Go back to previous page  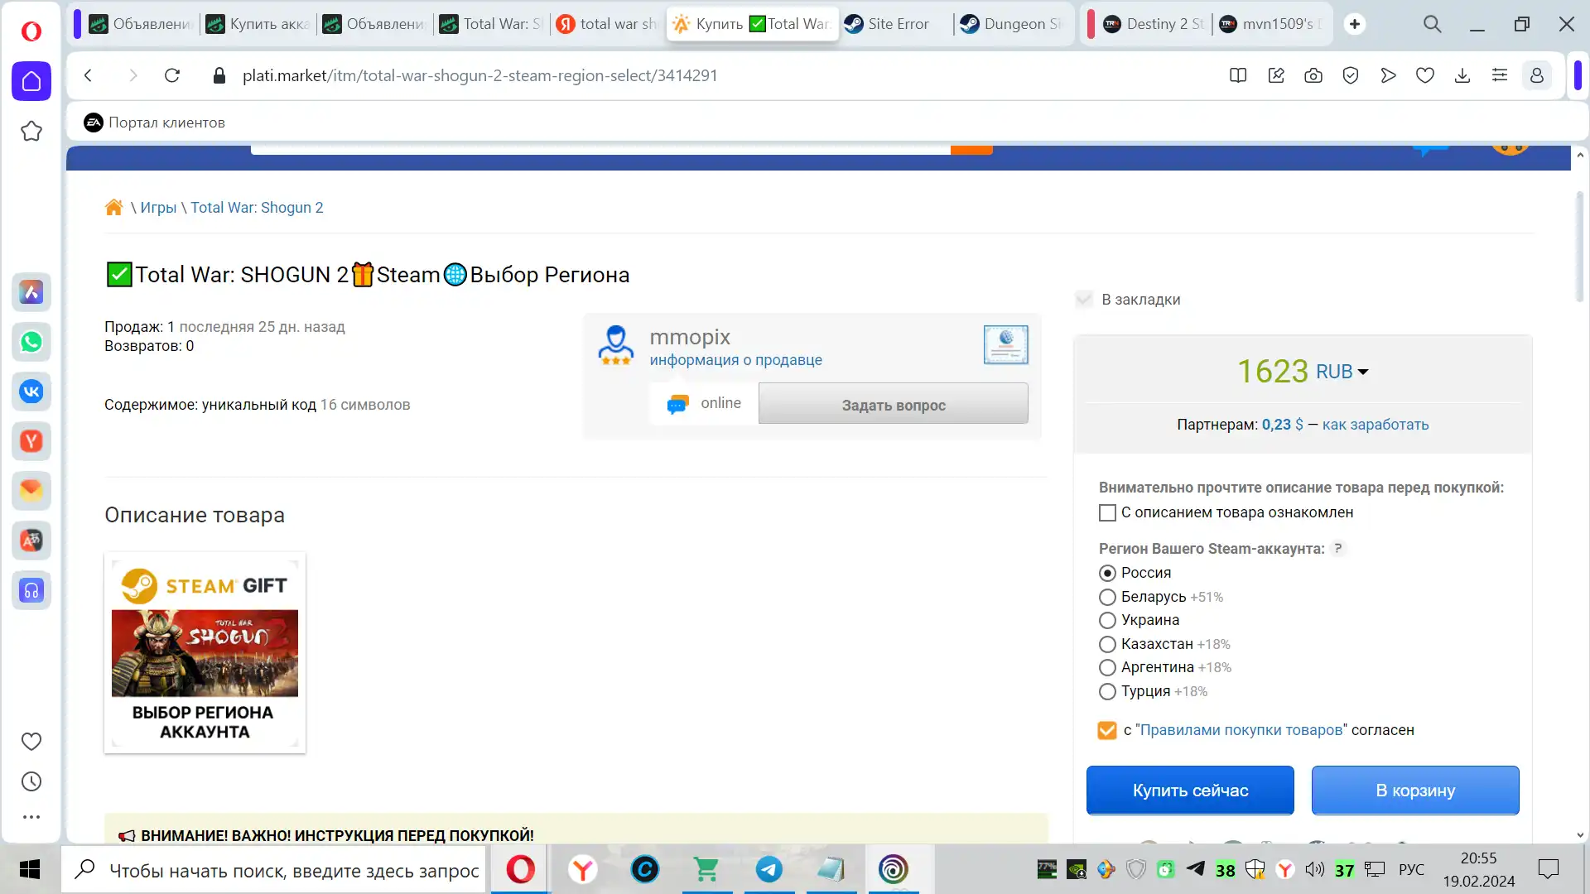pos(89,75)
